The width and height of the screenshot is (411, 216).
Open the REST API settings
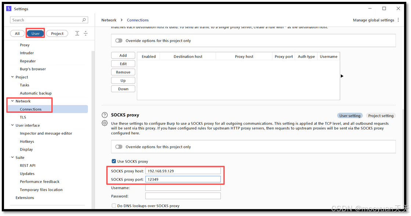[28, 165]
